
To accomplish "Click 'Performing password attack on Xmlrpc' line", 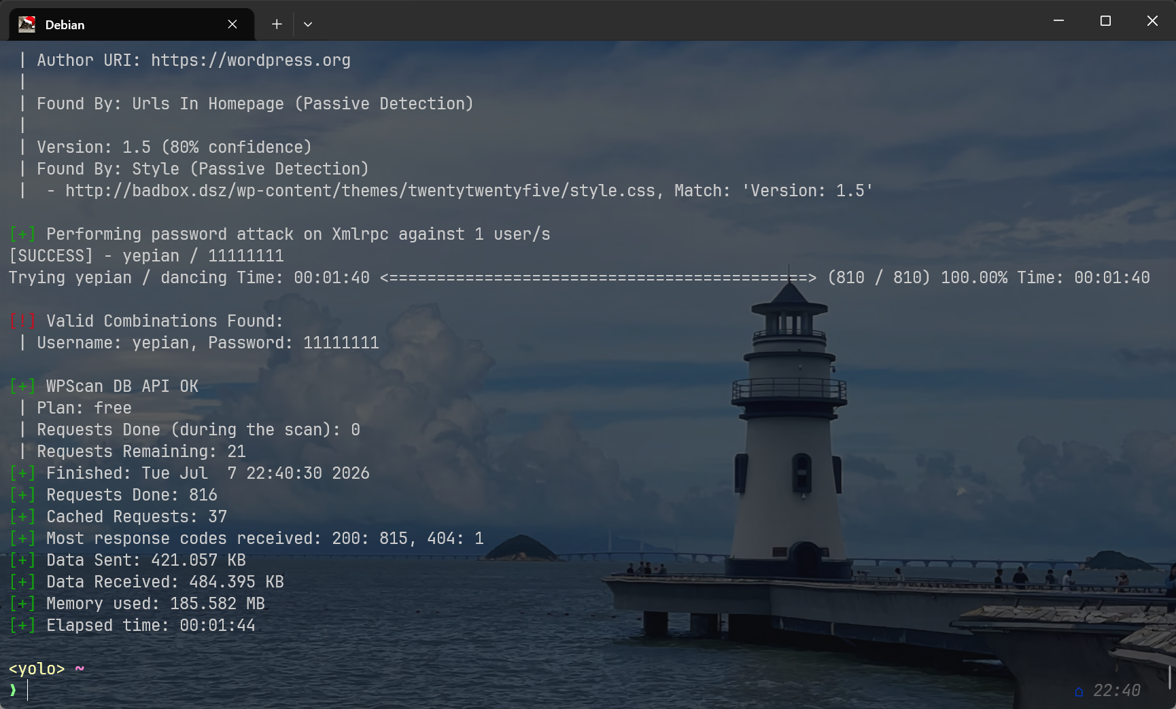I will coord(280,234).
